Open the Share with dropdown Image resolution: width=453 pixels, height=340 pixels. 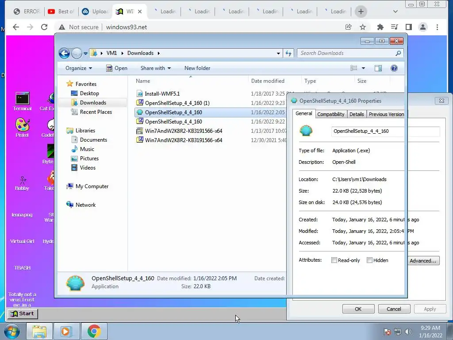(155, 68)
